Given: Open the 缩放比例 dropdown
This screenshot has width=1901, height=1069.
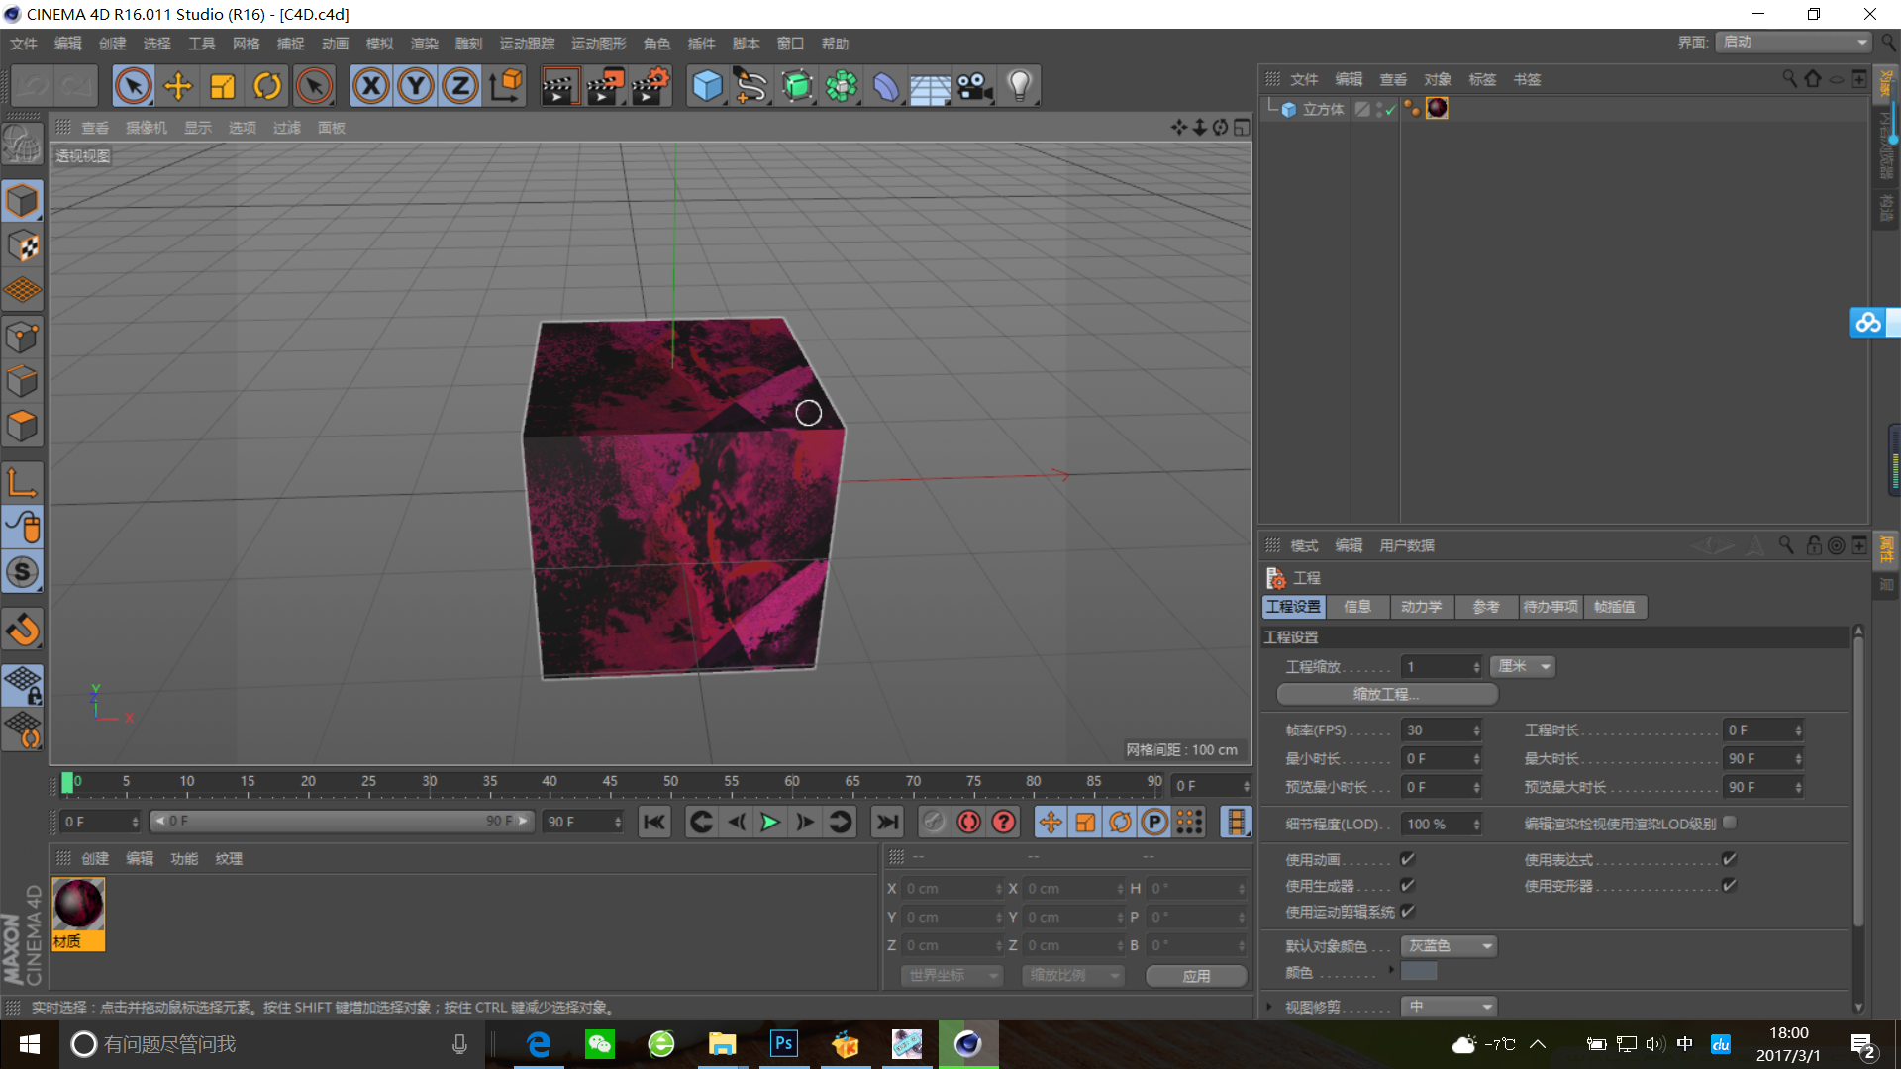Looking at the screenshot, I should pyautogui.click(x=1073, y=976).
